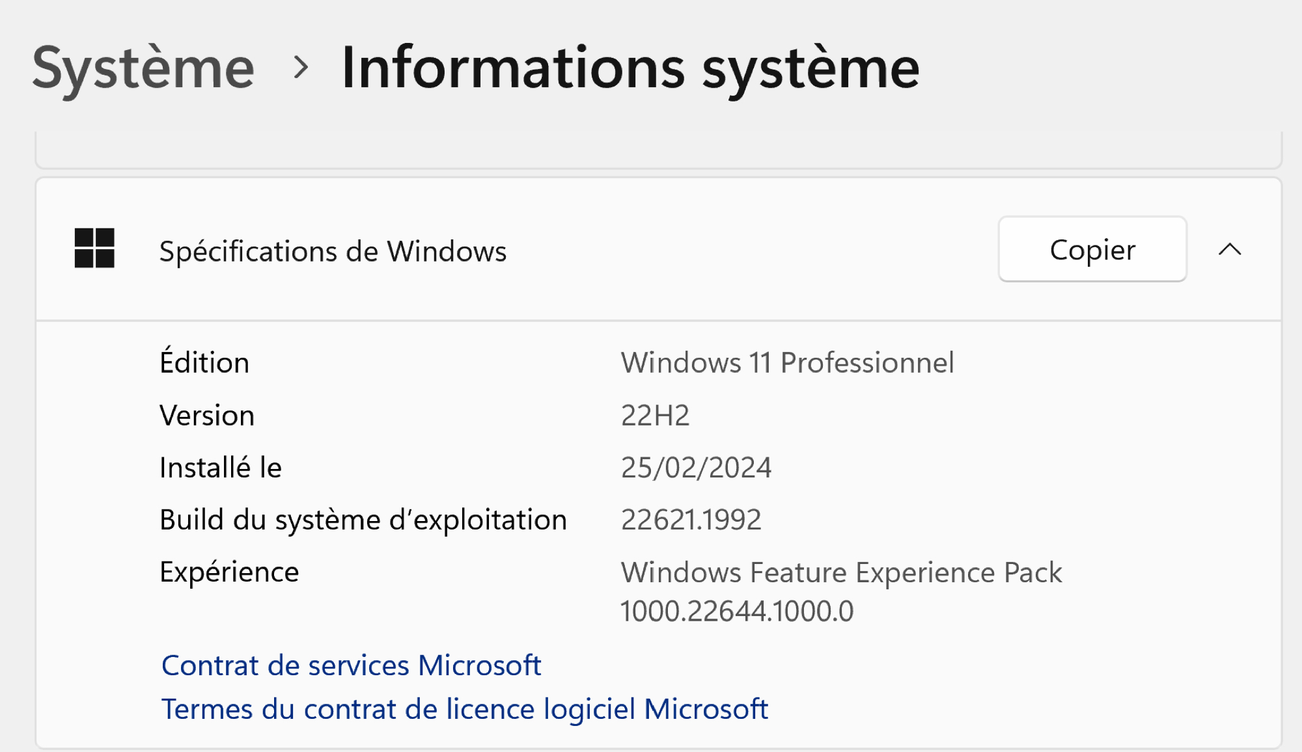This screenshot has height=752, width=1302.
Task: Go back to Système in breadcrumb
Action: (143, 69)
